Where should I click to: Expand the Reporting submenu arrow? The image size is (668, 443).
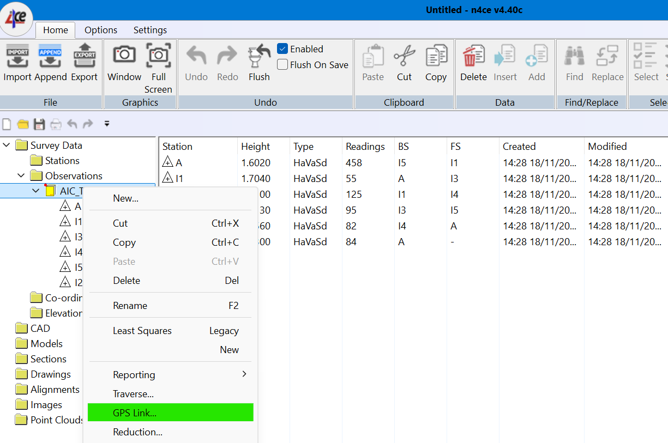pyautogui.click(x=244, y=374)
